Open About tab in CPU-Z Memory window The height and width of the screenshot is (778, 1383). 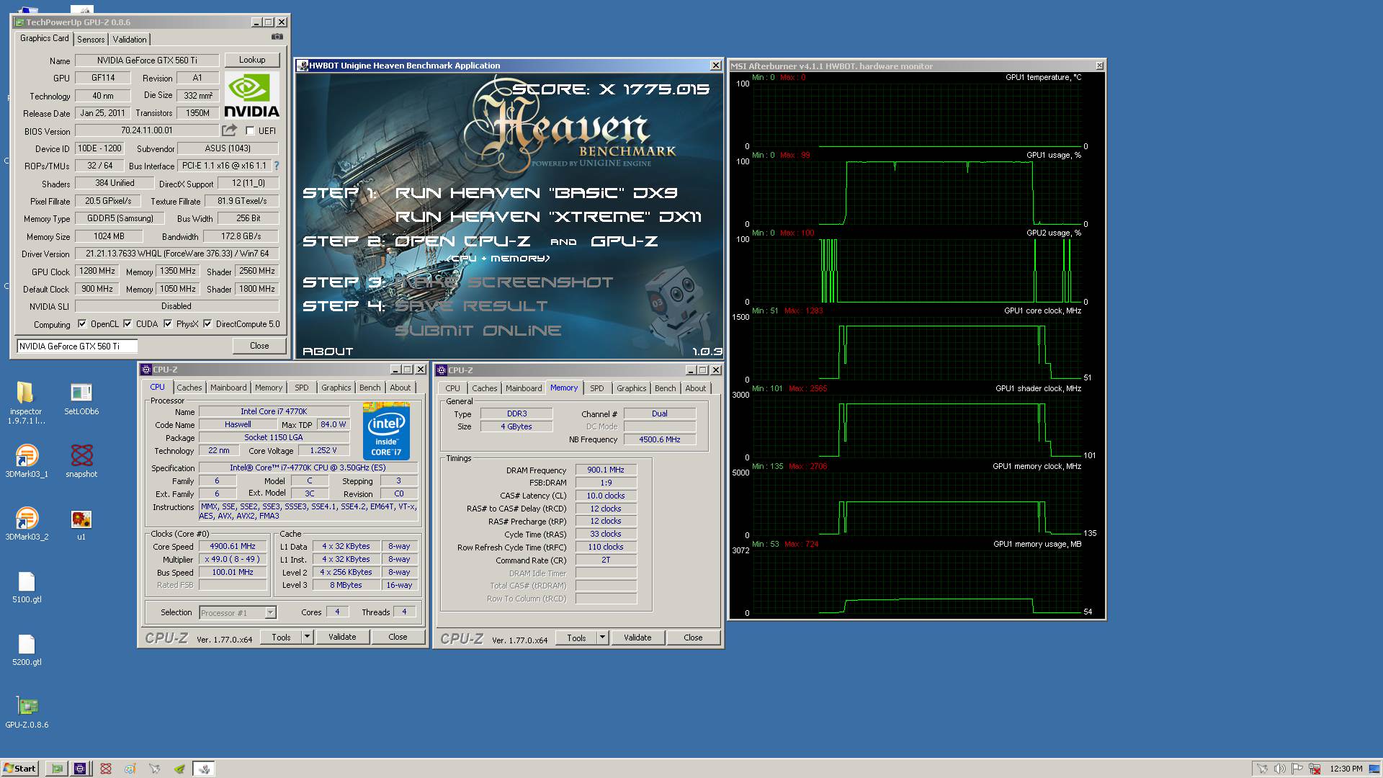tap(696, 388)
